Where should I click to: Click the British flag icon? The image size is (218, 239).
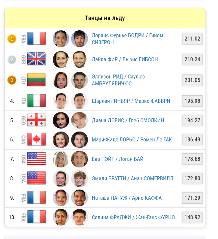[36, 59]
